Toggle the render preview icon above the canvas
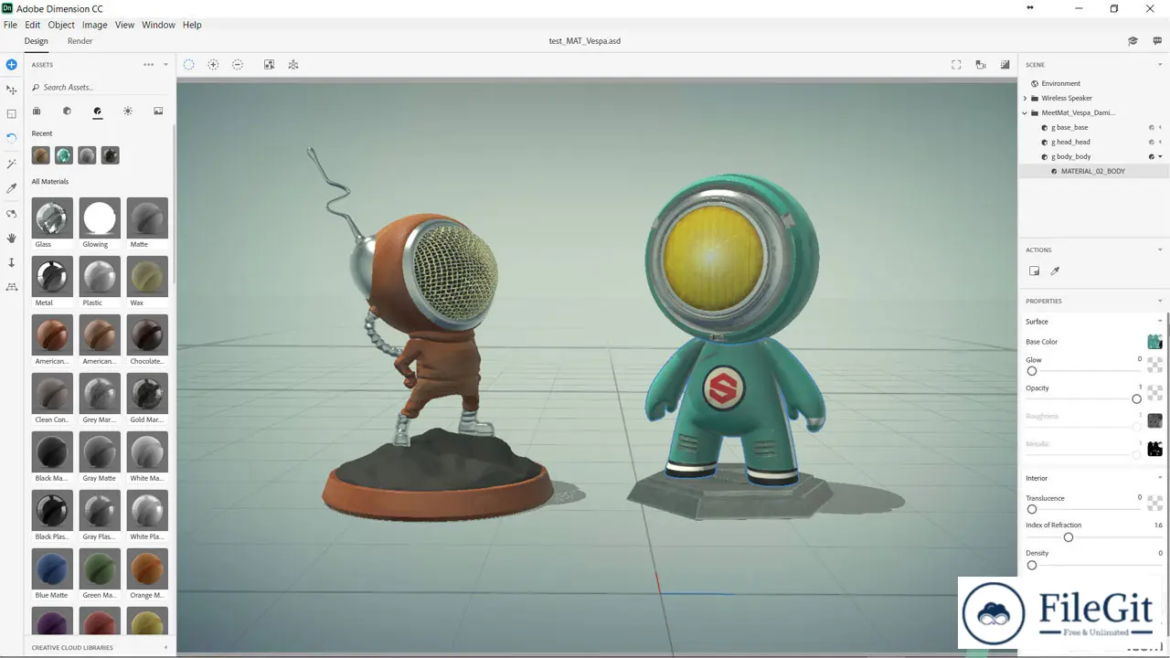This screenshot has width=1170, height=658. [x=1005, y=65]
